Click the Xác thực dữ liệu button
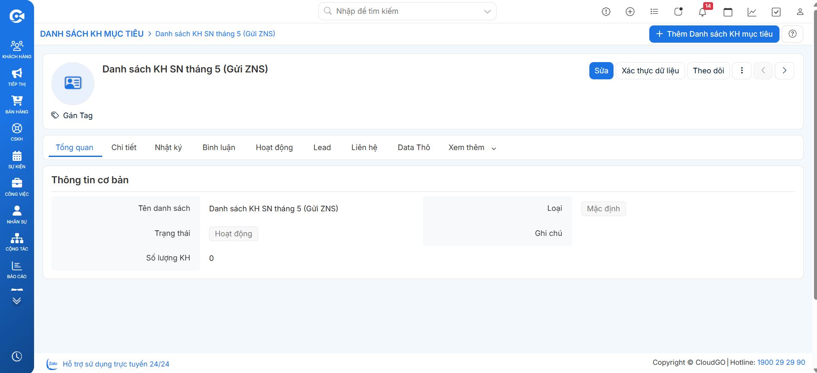The width and height of the screenshot is (817, 373). (x=650, y=71)
